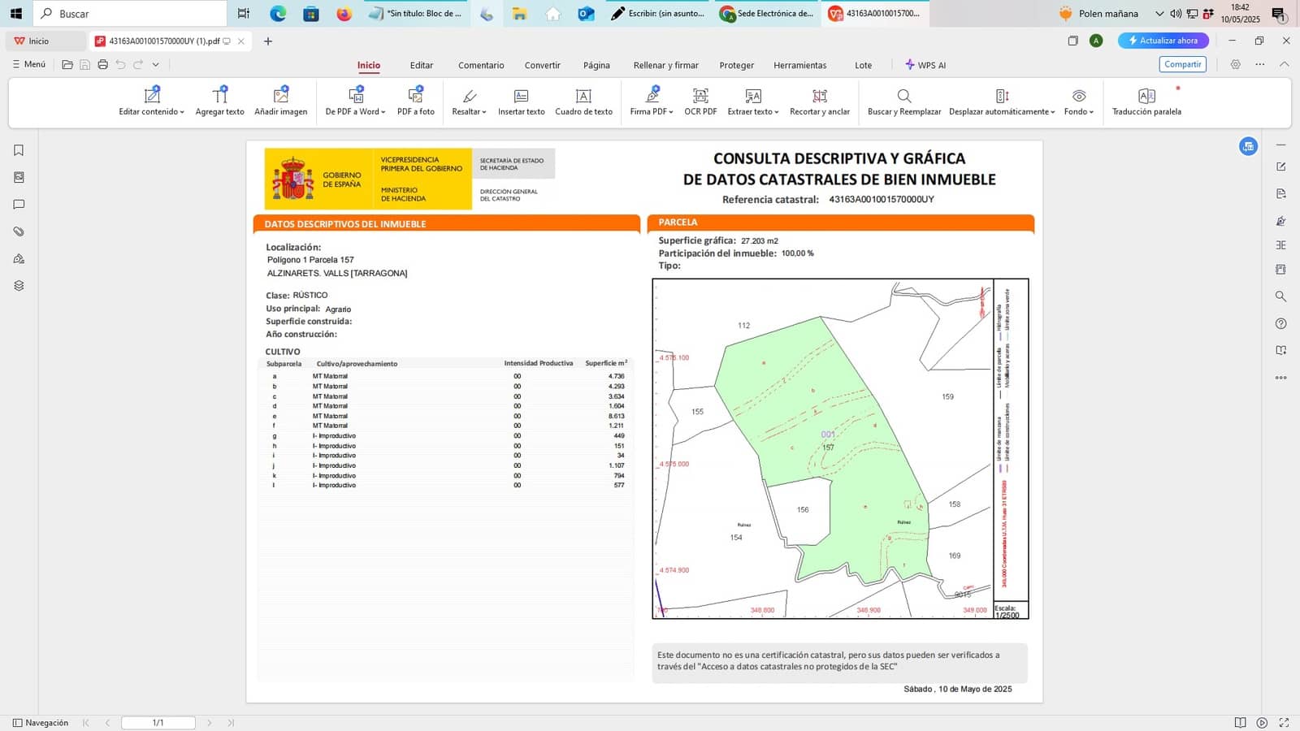Start Desplazar automáticamente
This screenshot has width=1300, height=731.
tap(1002, 102)
